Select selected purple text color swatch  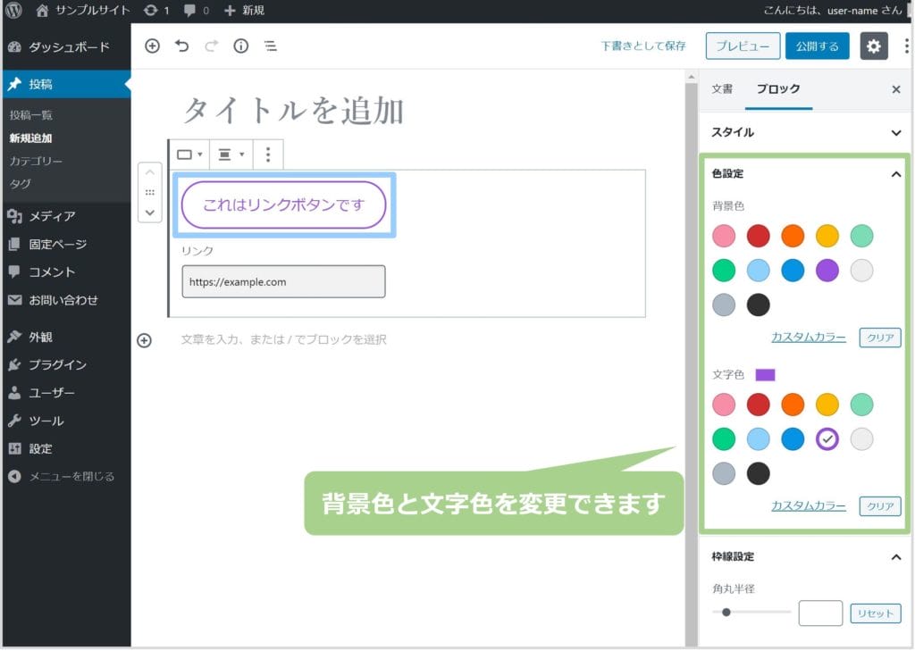coord(827,438)
